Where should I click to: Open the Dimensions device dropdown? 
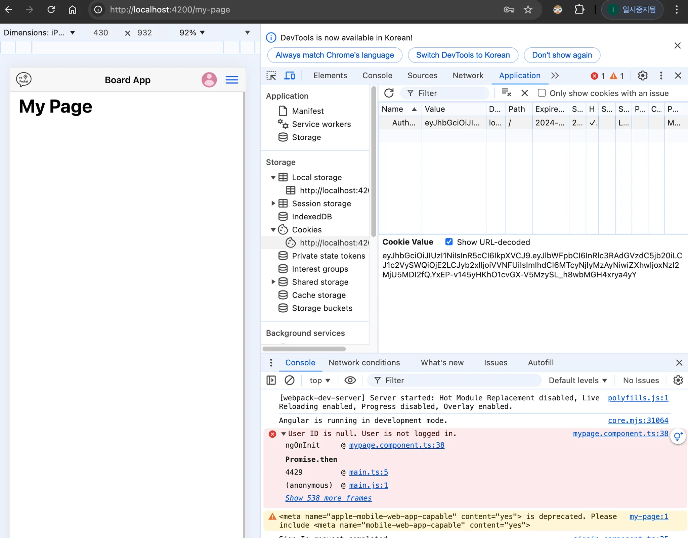click(x=39, y=33)
